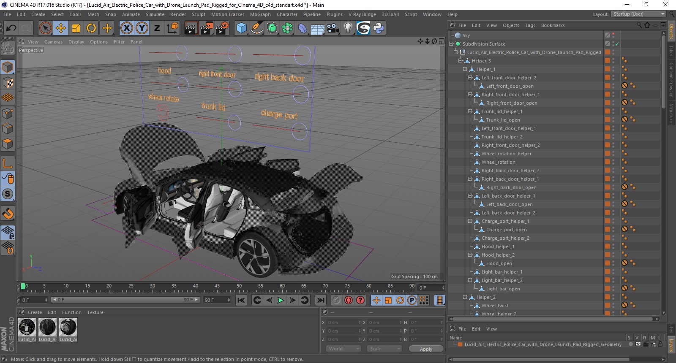
Task: Enable Edges mode in left toolbar
Action: point(8,129)
